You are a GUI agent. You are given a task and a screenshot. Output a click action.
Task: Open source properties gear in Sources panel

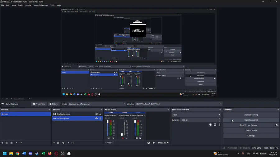coord(63,143)
